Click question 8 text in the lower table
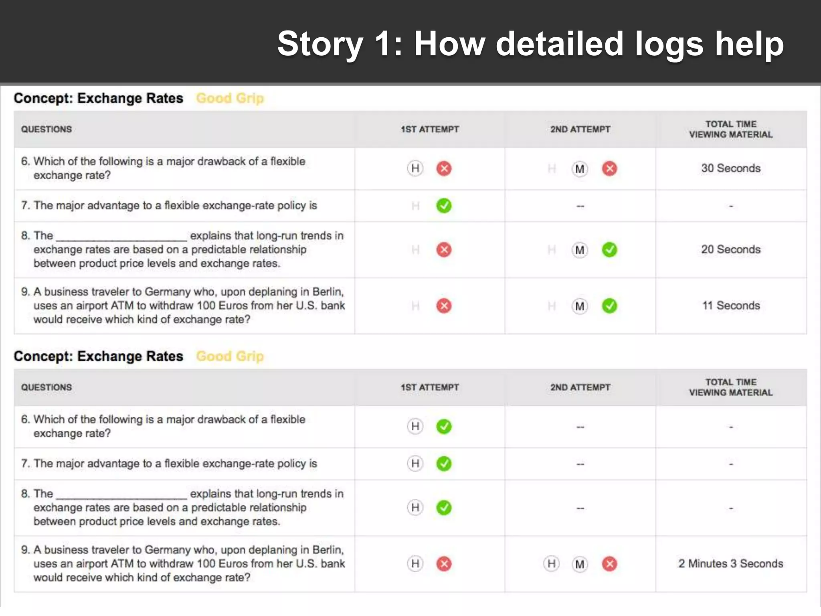 tap(182, 507)
